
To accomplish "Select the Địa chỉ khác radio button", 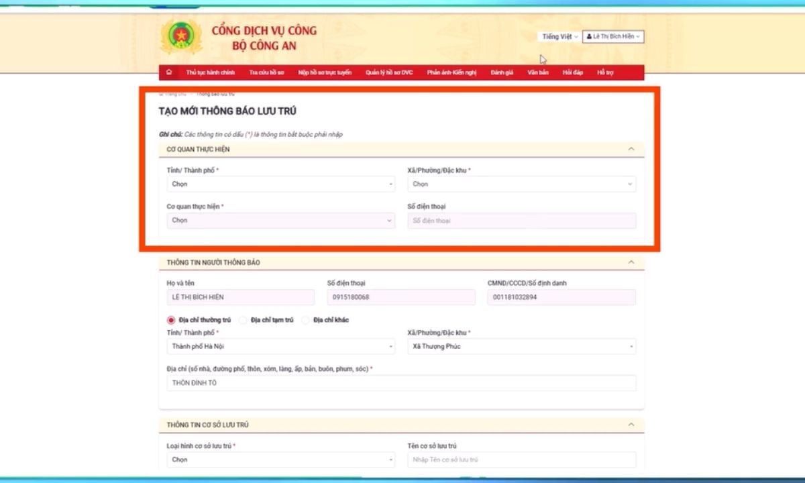I will pos(306,320).
